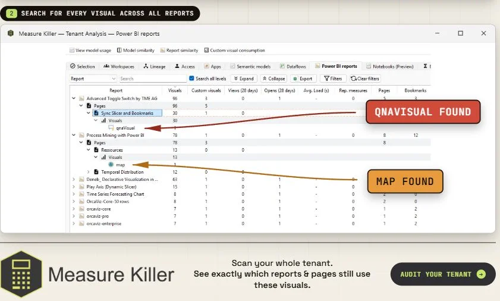Click the Ressources page icon
The height and width of the screenshot is (301, 500).
click(x=96, y=150)
